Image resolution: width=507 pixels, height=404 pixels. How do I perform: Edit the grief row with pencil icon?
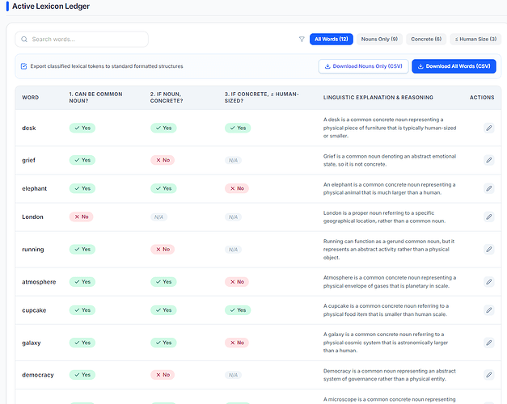489,160
